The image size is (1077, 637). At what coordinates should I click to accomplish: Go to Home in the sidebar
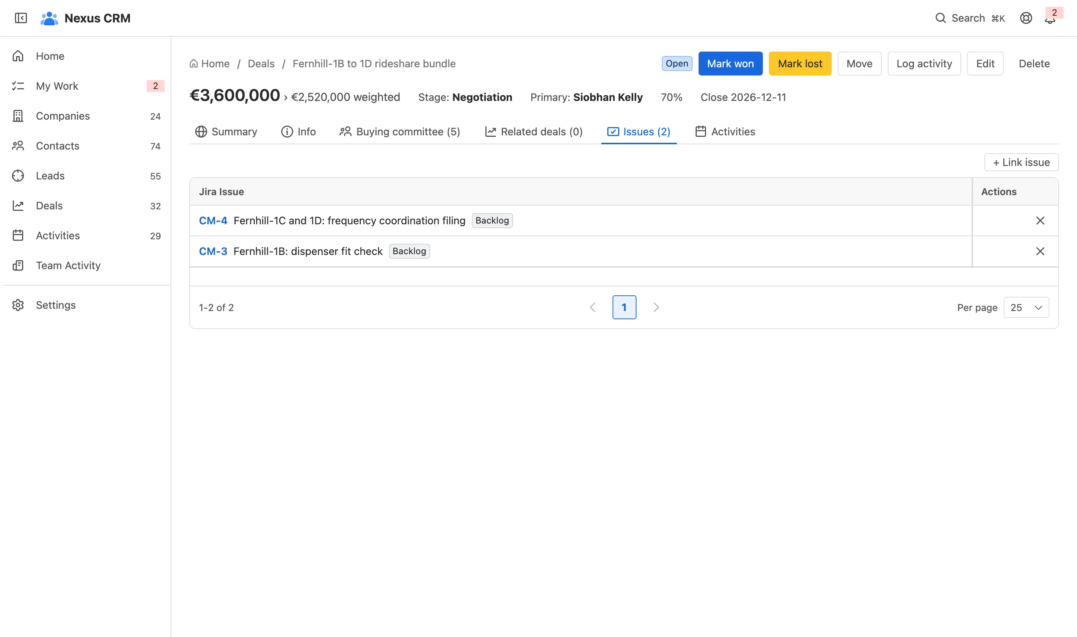click(87, 56)
